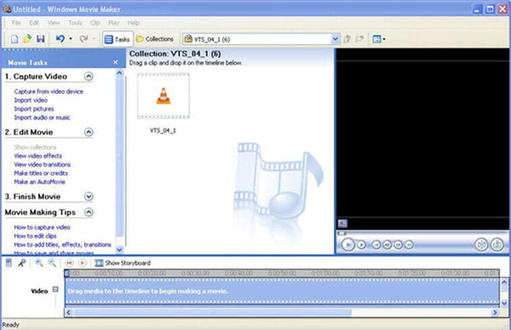This screenshot has height=330, width=511.
Task: Click Make an AutoMovie
Action: (39, 182)
